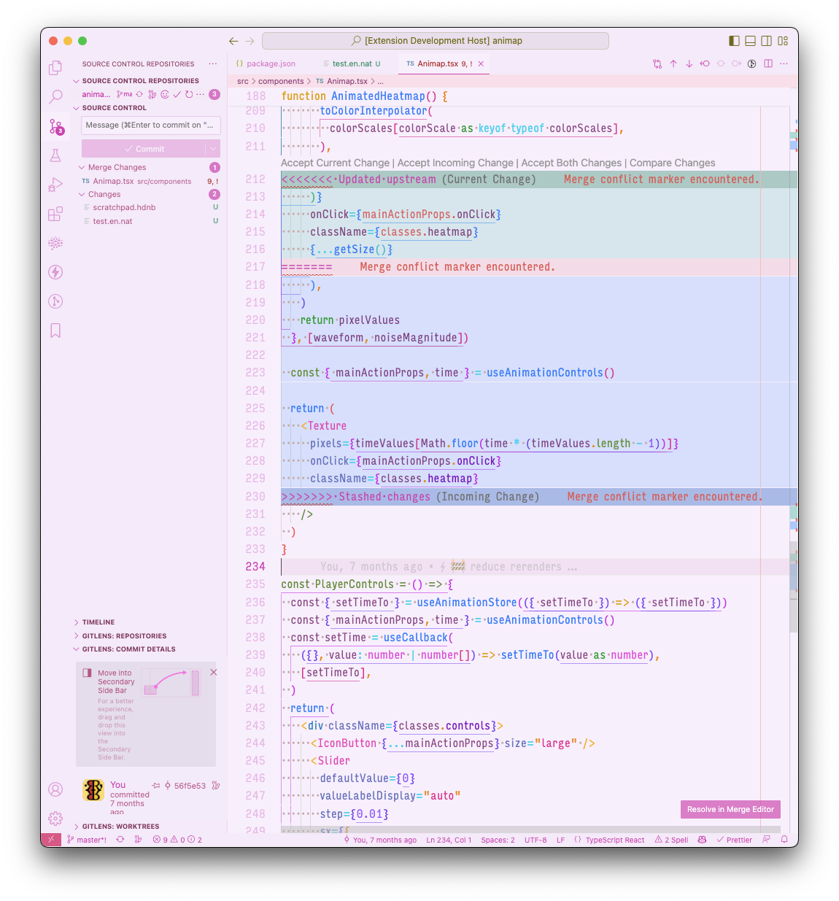
Task: Go to previous change with up arrow
Action: (x=673, y=63)
